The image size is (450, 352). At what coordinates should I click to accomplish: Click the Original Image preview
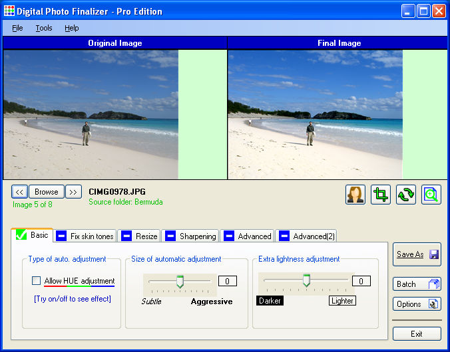(91, 115)
